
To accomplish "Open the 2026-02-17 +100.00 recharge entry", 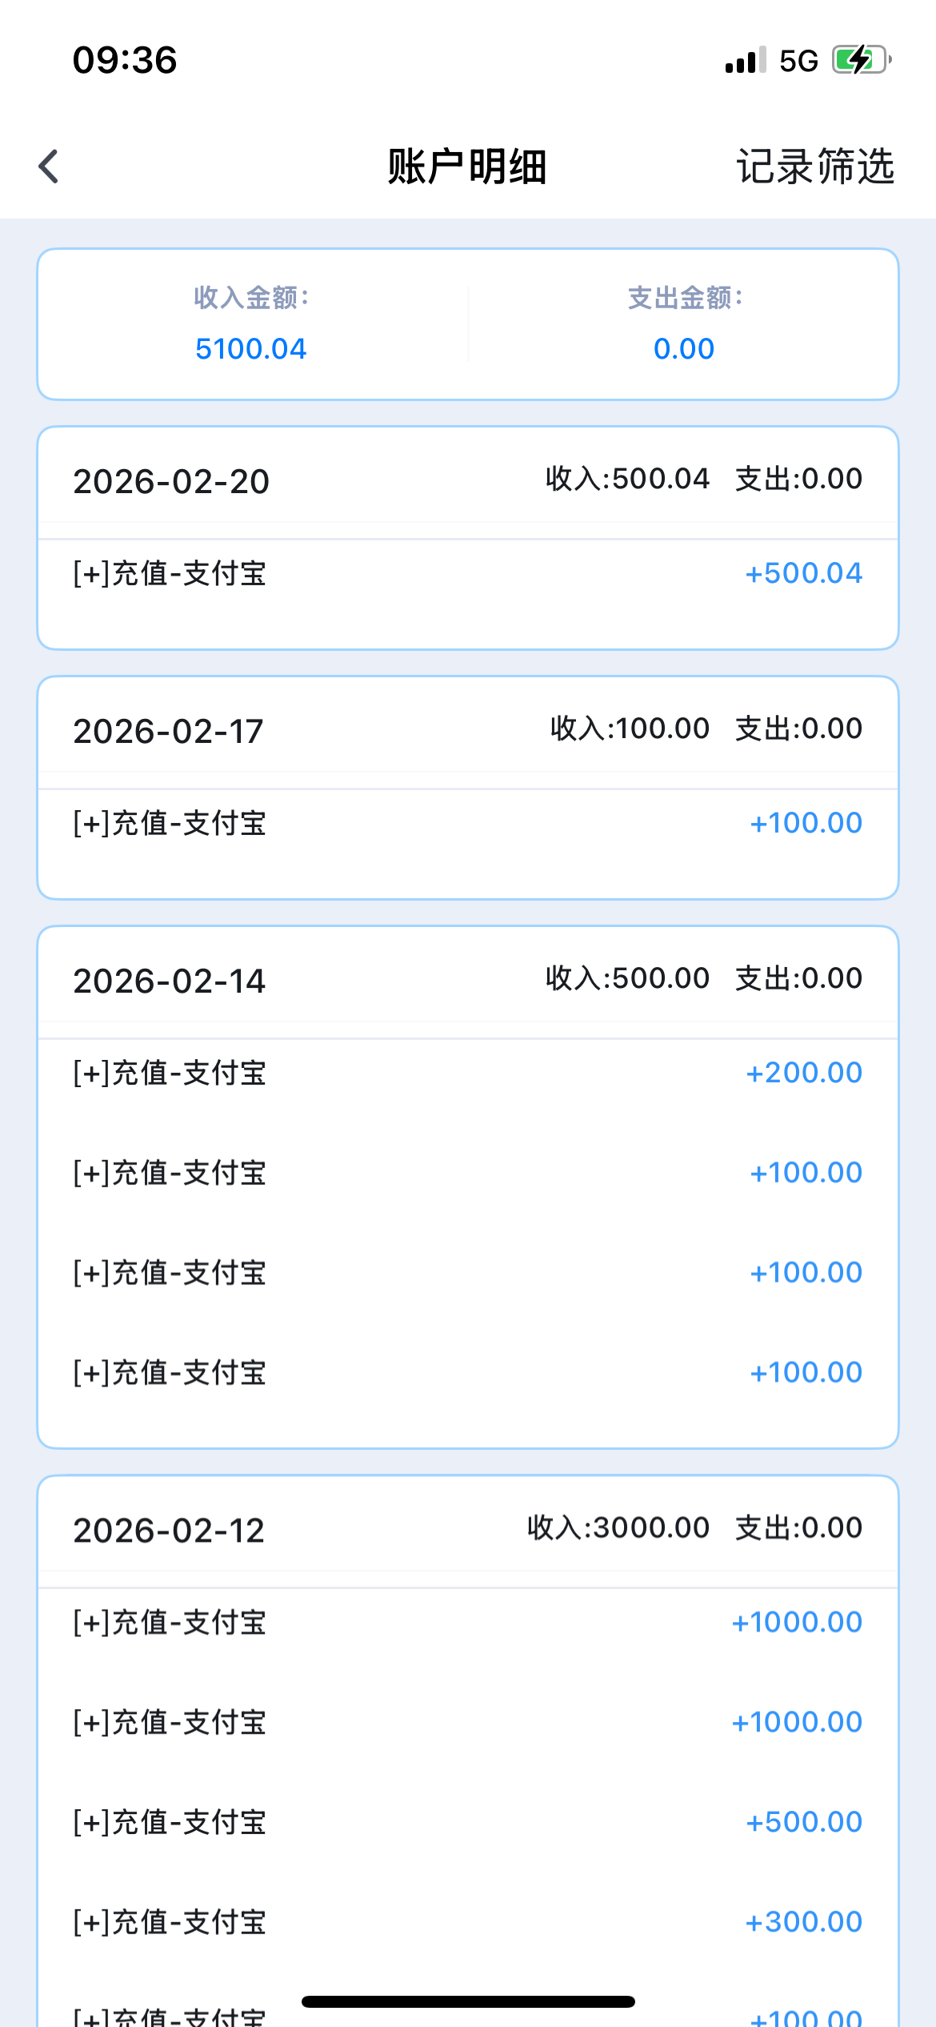I will 468,823.
